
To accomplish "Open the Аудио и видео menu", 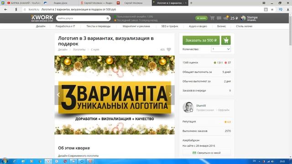I will point(198,26).
